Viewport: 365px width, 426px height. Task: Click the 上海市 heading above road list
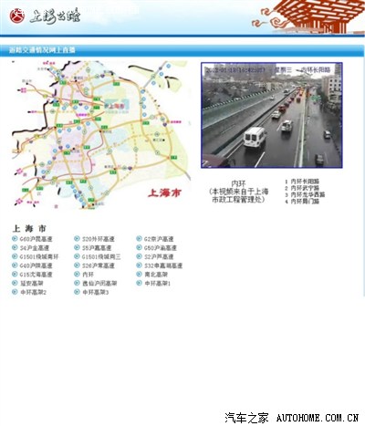click(x=29, y=228)
